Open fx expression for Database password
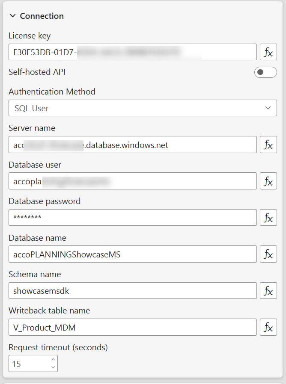Viewport: 286px width, 384px height. (x=268, y=217)
